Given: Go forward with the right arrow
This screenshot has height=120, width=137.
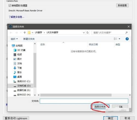Looking at the screenshot, I should pyautogui.click(x=16, y=33).
